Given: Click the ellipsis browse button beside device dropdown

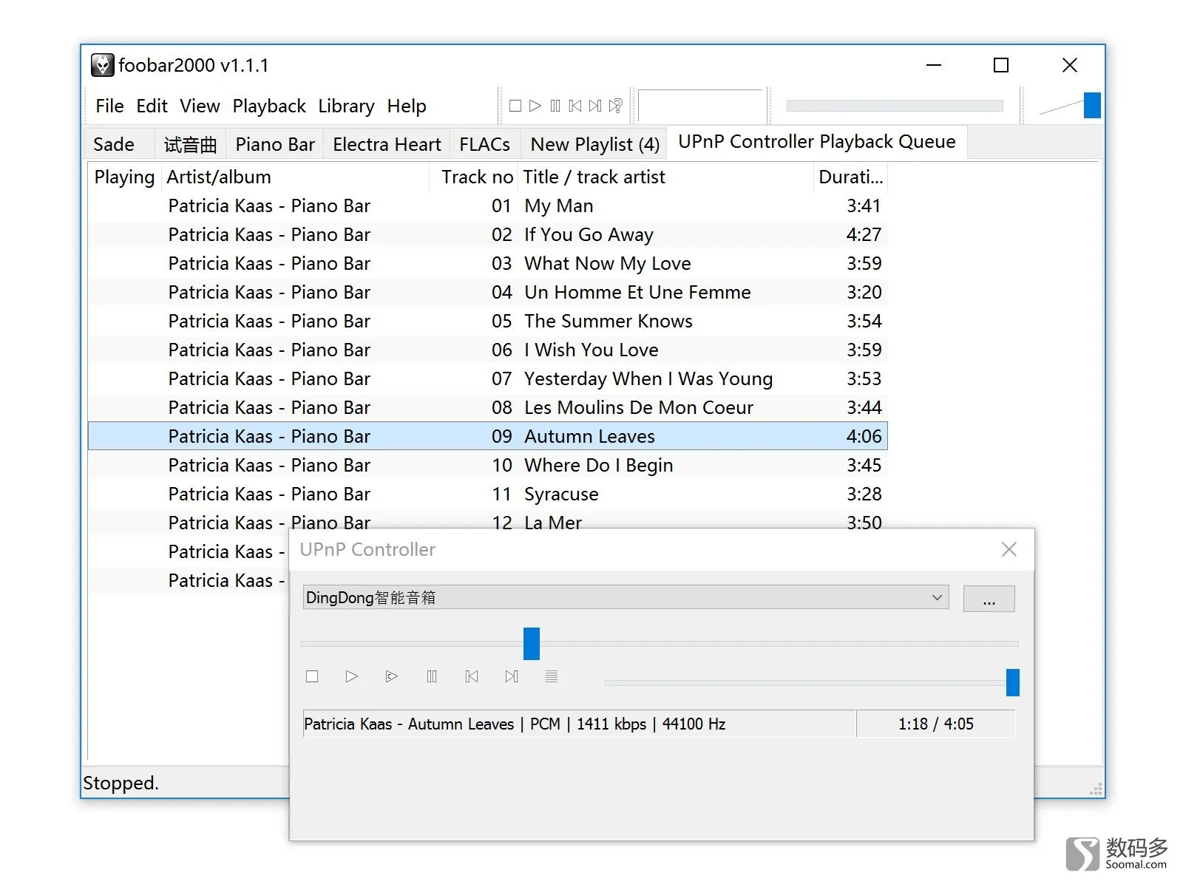Looking at the screenshot, I should click(x=989, y=599).
